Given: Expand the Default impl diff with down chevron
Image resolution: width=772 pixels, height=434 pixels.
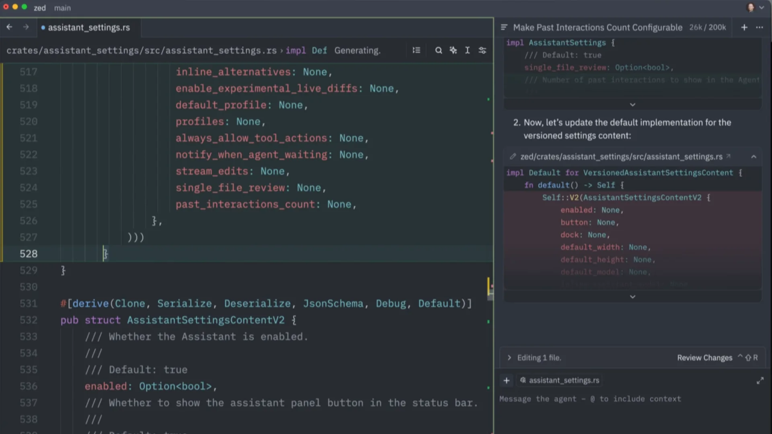Looking at the screenshot, I should [x=632, y=297].
